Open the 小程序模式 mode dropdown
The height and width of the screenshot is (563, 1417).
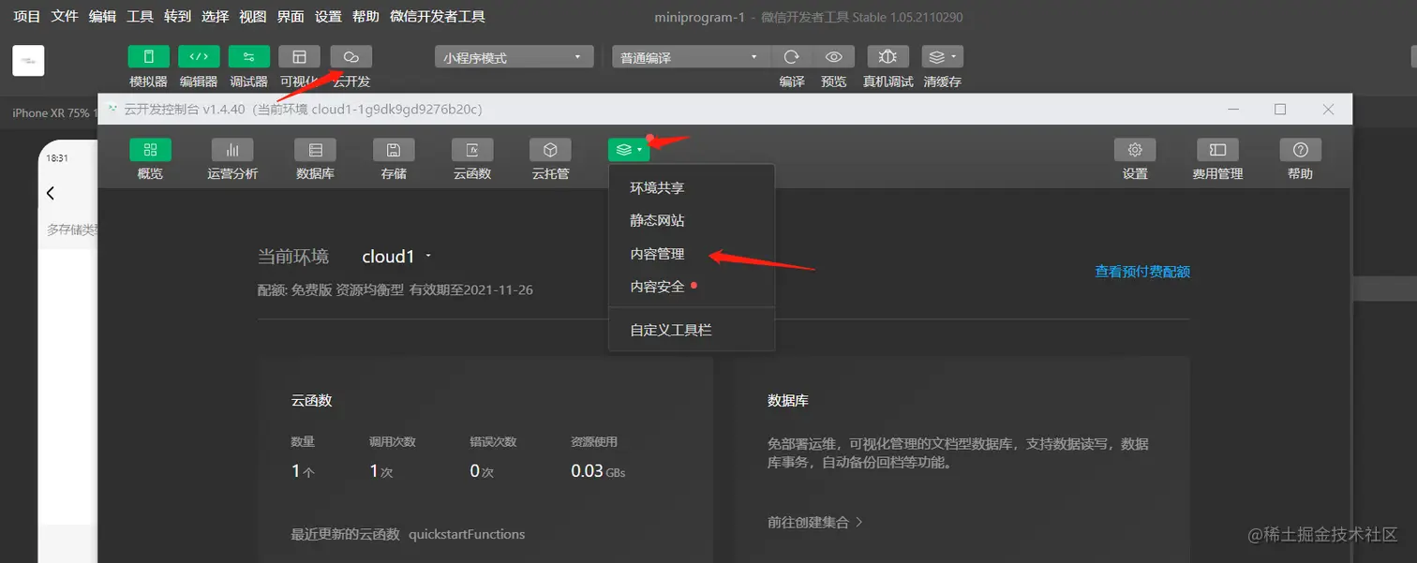tap(515, 57)
